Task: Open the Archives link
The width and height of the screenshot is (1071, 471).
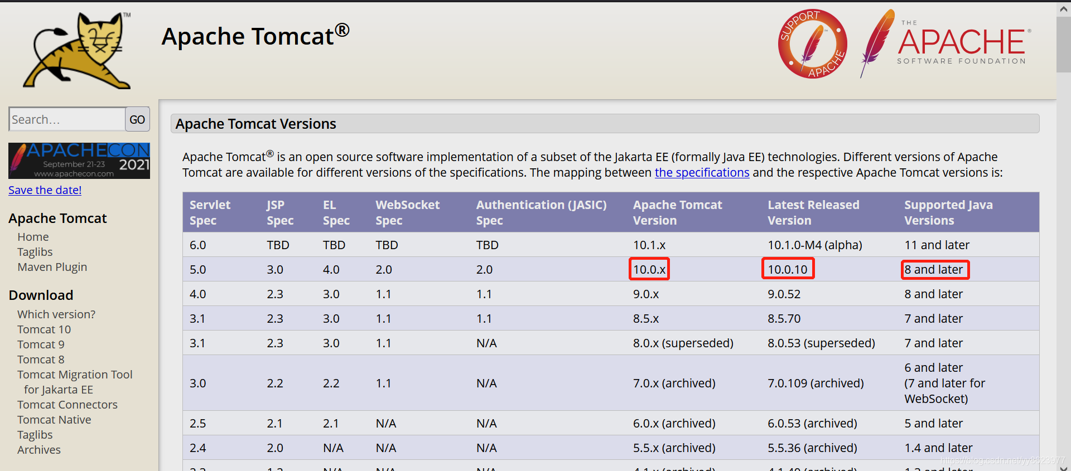Action: pyautogui.click(x=39, y=450)
